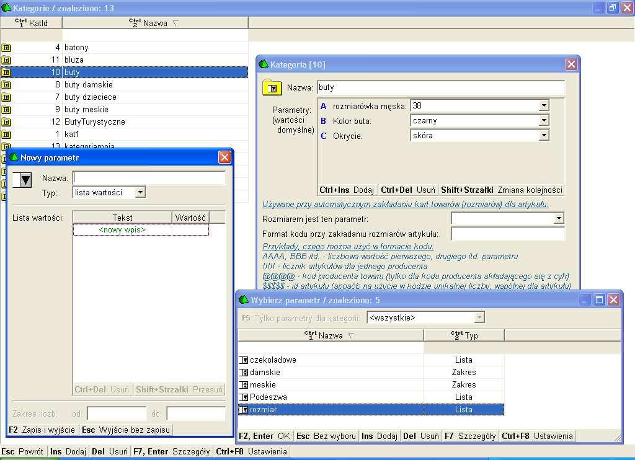
Task: Select the Podeszwa parameter row
Action: 371,397
